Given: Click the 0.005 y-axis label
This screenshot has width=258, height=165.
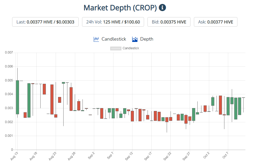Looking at the screenshot, I should tap(9, 80).
